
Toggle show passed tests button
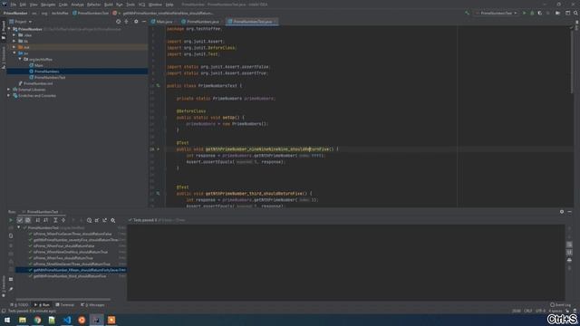20,220
